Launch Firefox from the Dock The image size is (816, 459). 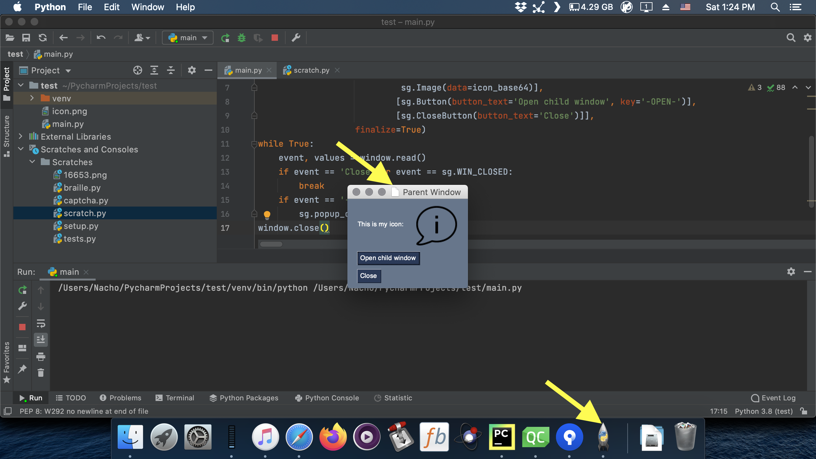click(x=332, y=437)
